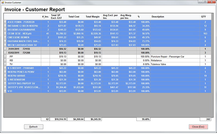Click the 25.35% percentage cell
This screenshot has width=217, height=134.
point(143,87)
